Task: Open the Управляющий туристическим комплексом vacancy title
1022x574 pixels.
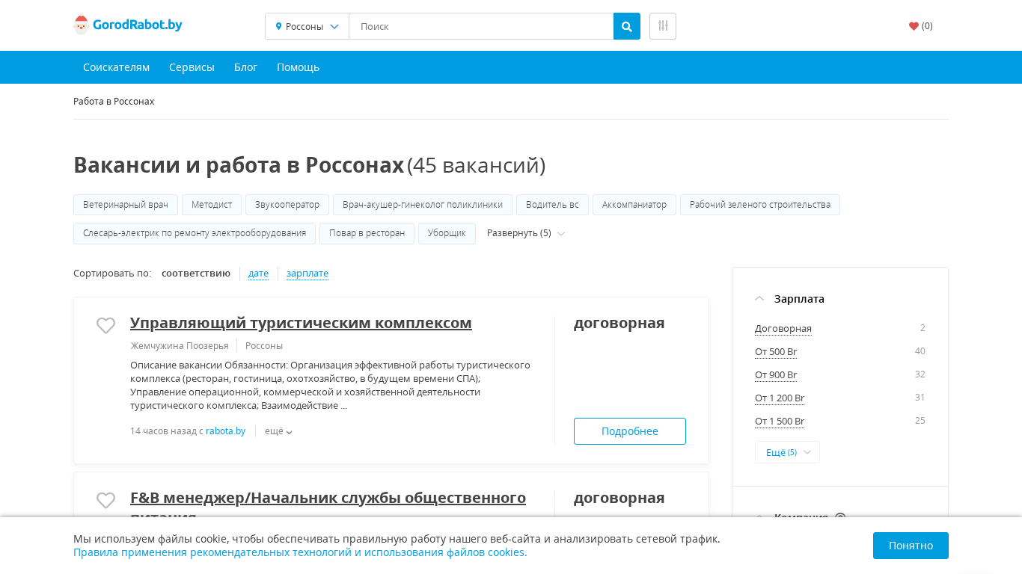Action: (x=301, y=323)
